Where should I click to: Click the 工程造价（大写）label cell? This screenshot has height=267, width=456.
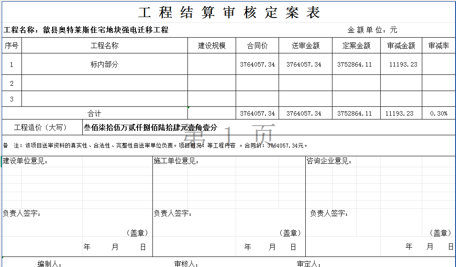[40, 128]
